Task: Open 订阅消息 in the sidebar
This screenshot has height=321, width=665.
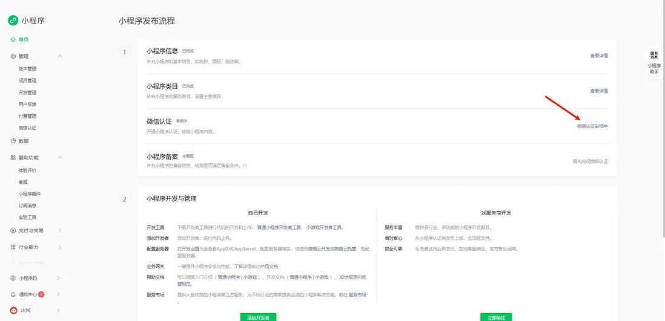Action: pos(28,206)
